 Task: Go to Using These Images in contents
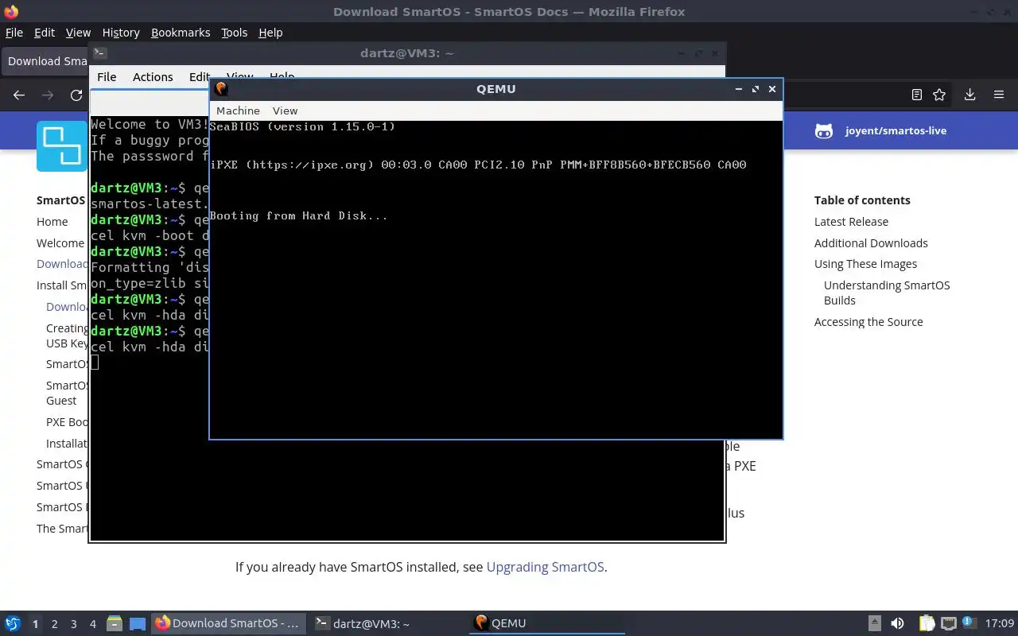(865, 264)
